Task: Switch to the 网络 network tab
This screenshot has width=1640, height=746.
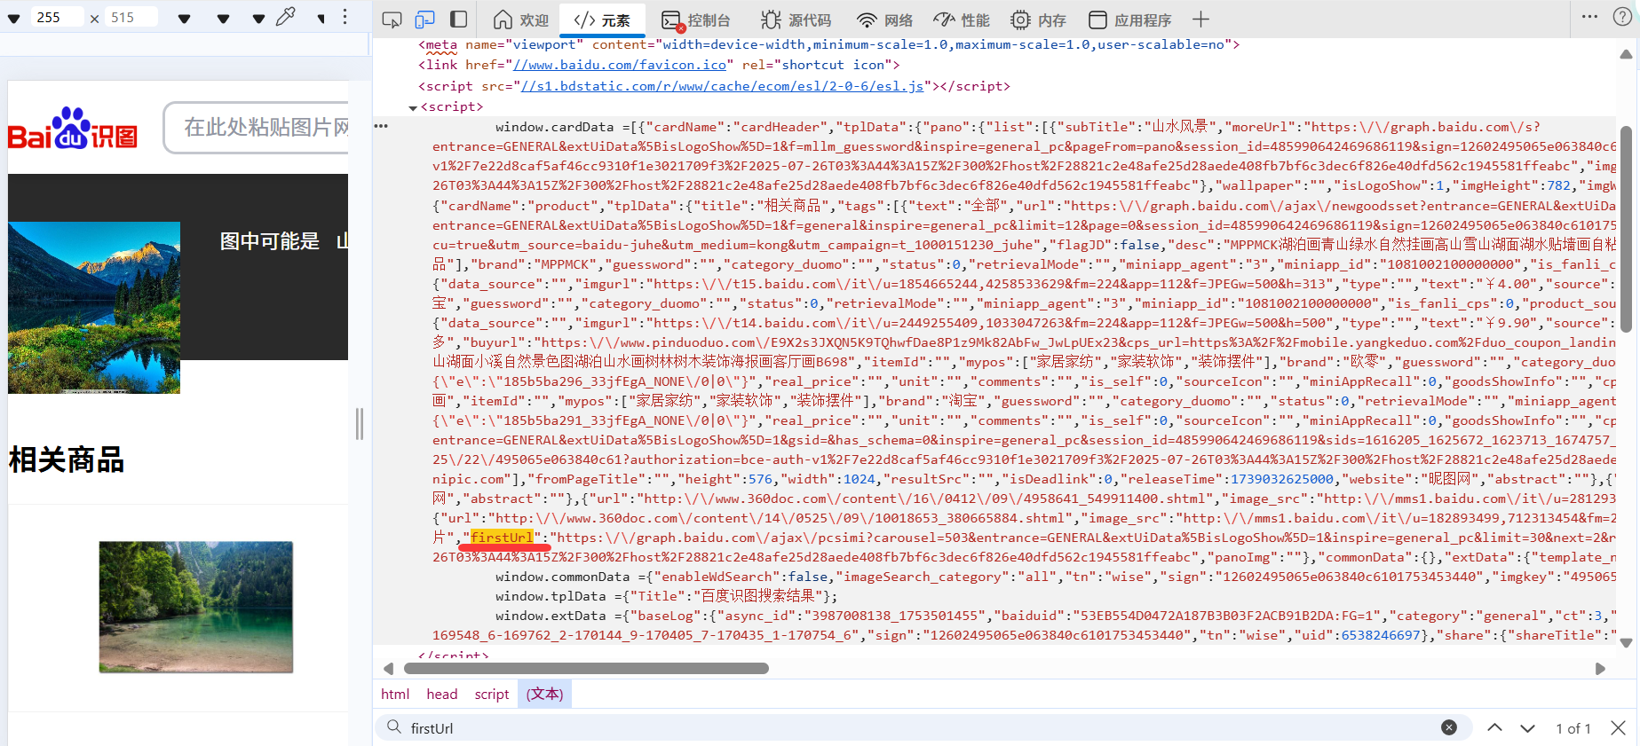Action: pyautogui.click(x=884, y=20)
